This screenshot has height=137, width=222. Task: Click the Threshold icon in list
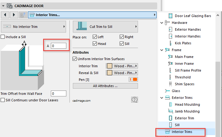[171, 77]
